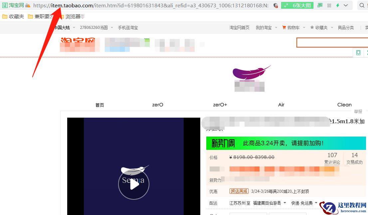368x215 pixels.
Task: Click the green lightning icon in the toolbar
Action: click(x=338, y=5)
